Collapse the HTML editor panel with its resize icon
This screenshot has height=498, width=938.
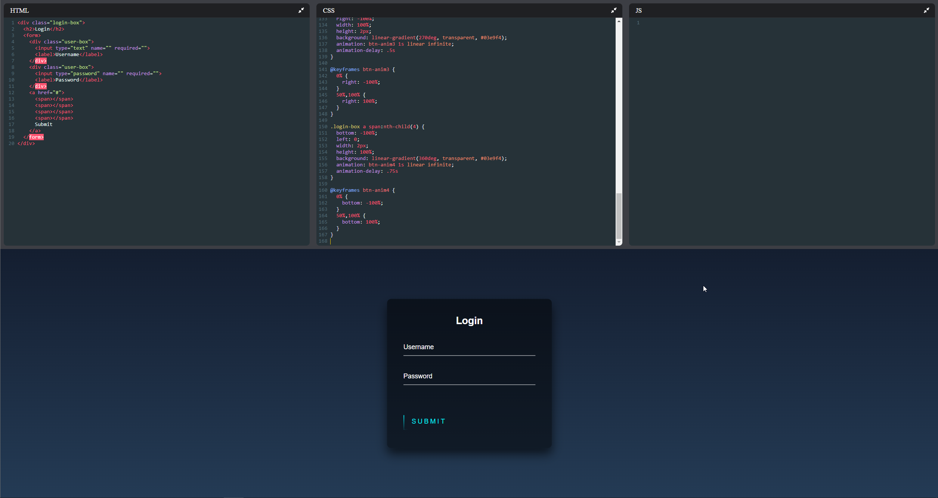coord(301,10)
